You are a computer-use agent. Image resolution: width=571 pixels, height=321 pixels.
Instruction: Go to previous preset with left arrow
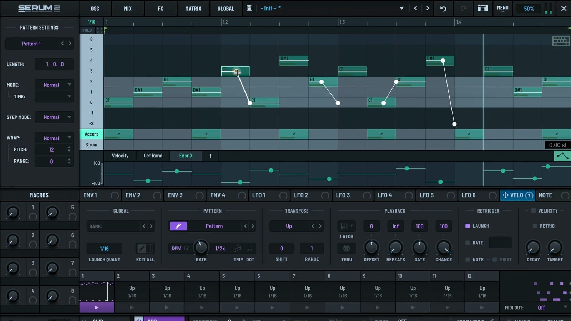pos(415,8)
